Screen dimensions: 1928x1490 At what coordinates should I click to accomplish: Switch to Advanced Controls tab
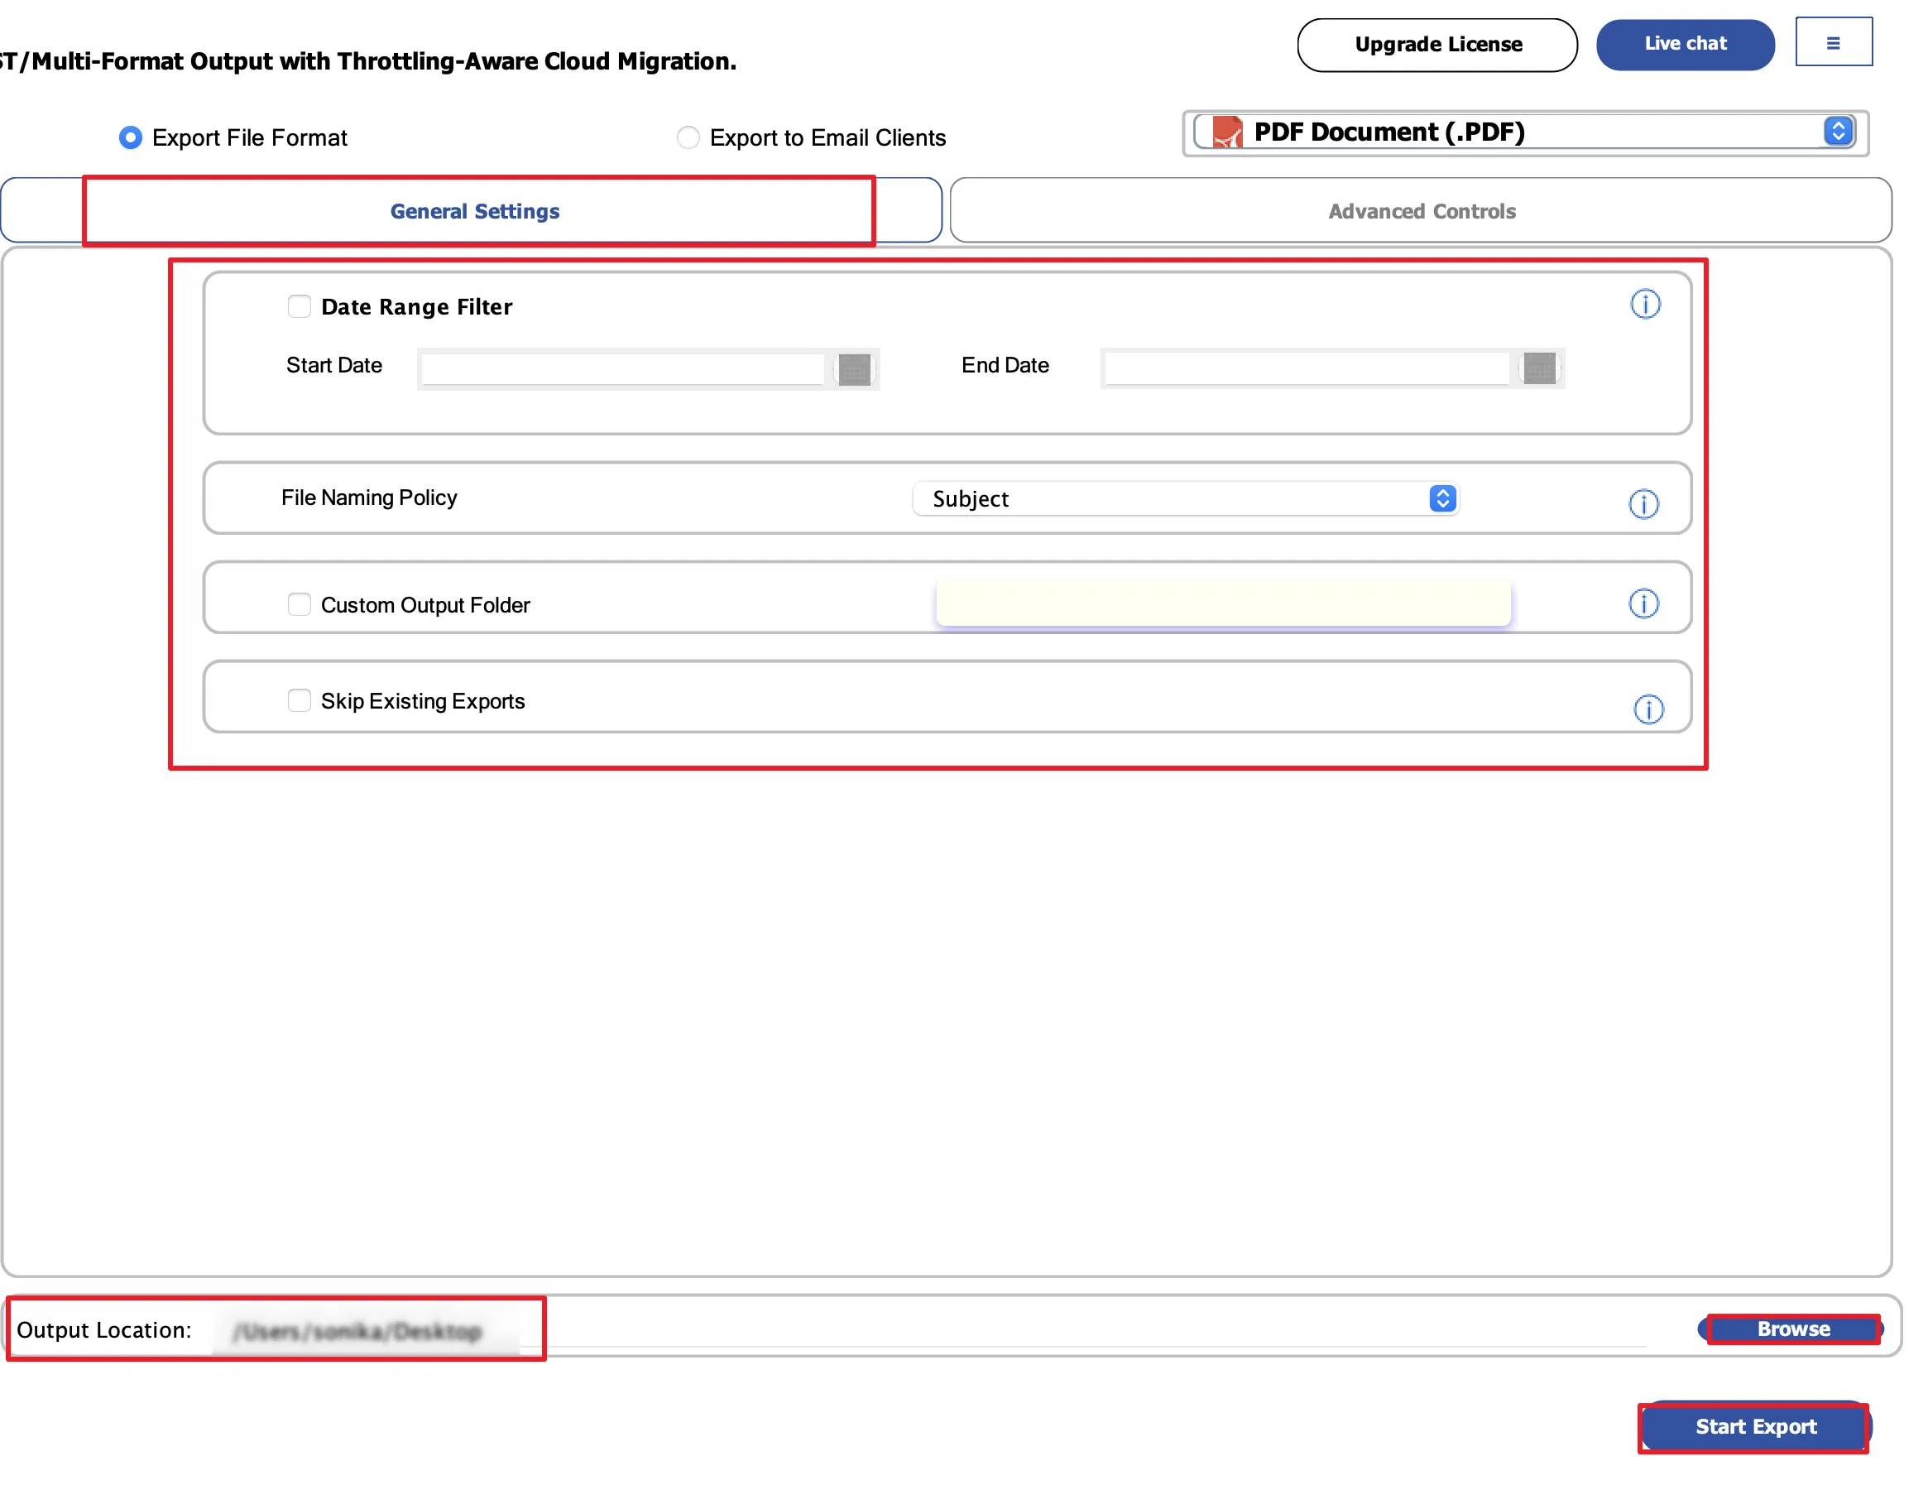1421,211
